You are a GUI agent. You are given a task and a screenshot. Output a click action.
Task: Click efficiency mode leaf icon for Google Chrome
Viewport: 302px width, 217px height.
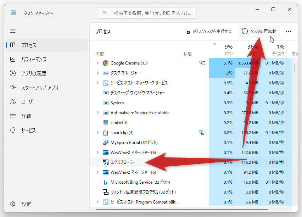click(x=202, y=63)
